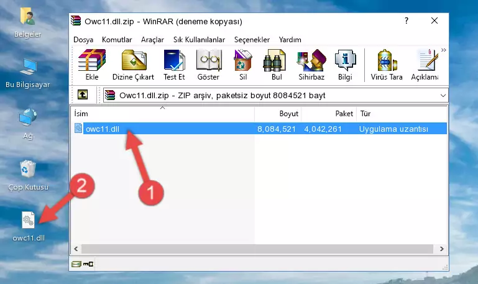Expand toolbar overflow chevron
Screen dimensions: 478x284
[444, 50]
